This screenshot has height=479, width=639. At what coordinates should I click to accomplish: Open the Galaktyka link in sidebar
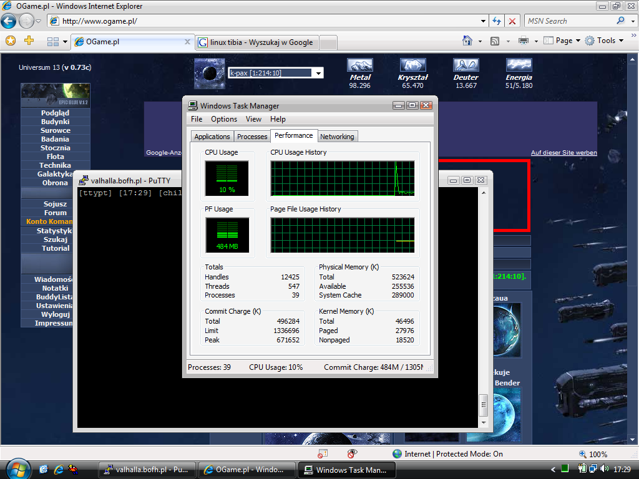[x=55, y=174]
